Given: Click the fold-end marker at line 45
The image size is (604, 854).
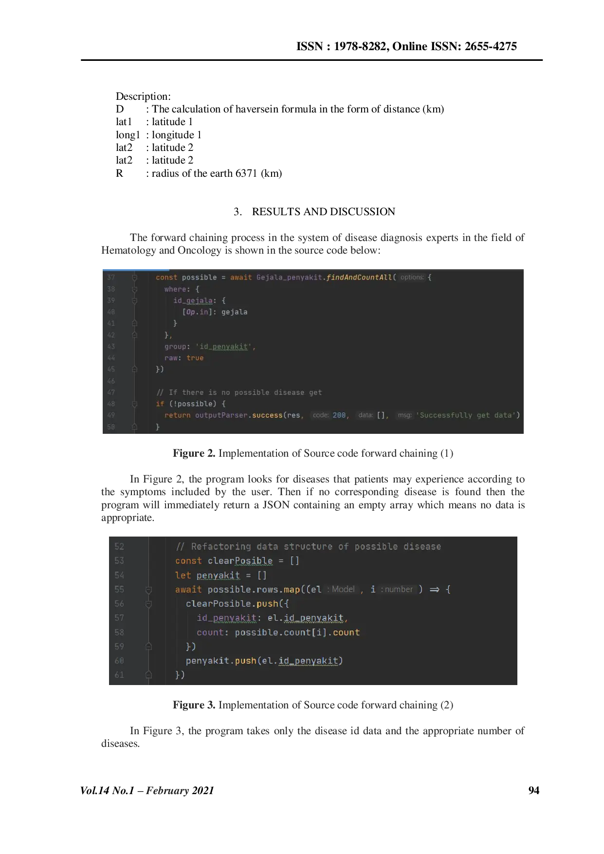Looking at the screenshot, I should coord(135,369).
